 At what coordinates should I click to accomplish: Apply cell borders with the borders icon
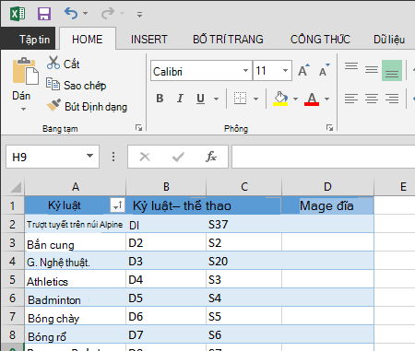240,99
